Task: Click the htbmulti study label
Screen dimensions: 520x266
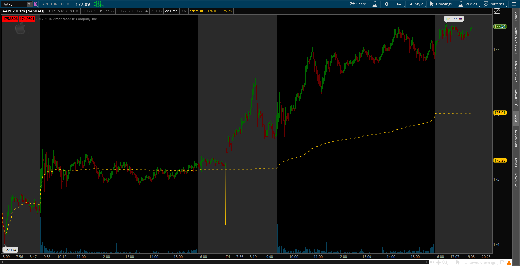Action: (197, 11)
